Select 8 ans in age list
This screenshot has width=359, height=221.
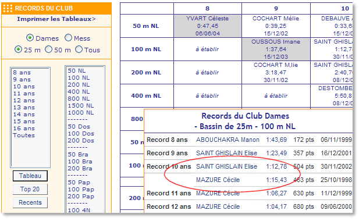coord(22,73)
